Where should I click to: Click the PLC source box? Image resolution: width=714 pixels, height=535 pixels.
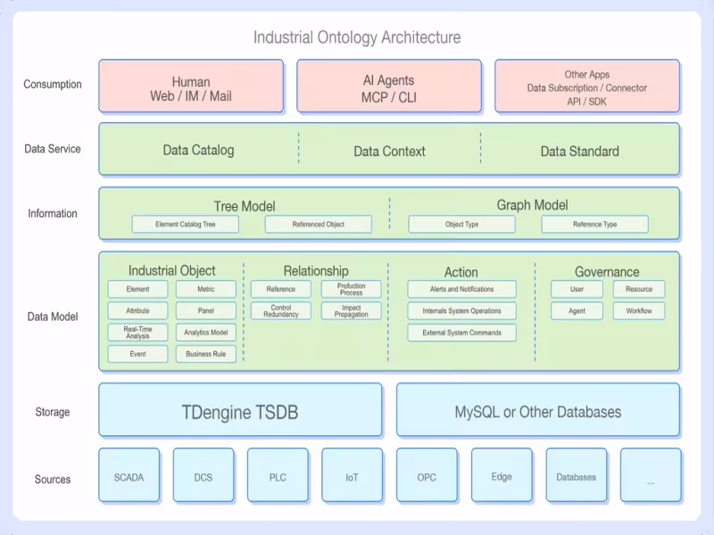tap(278, 475)
